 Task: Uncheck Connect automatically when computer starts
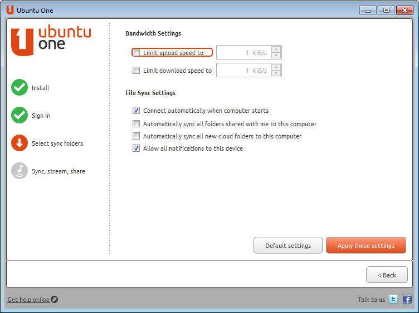136,111
